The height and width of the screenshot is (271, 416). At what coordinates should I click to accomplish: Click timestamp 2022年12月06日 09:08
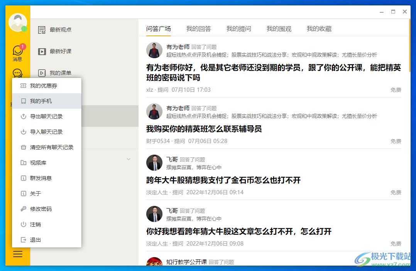(x=215, y=244)
